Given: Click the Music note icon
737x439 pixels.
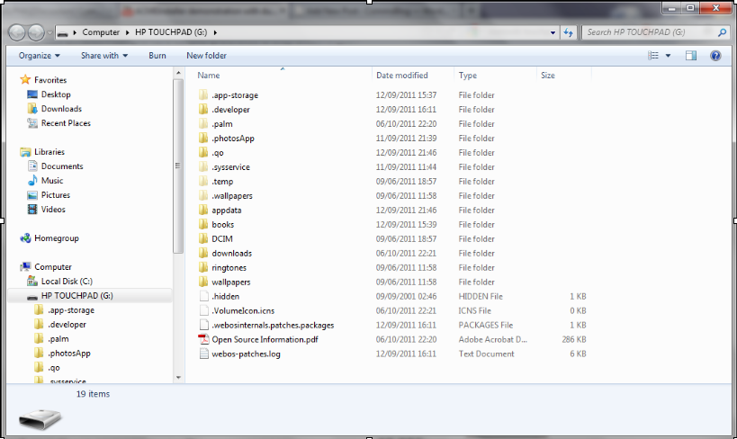Looking at the screenshot, I should 32,181.
